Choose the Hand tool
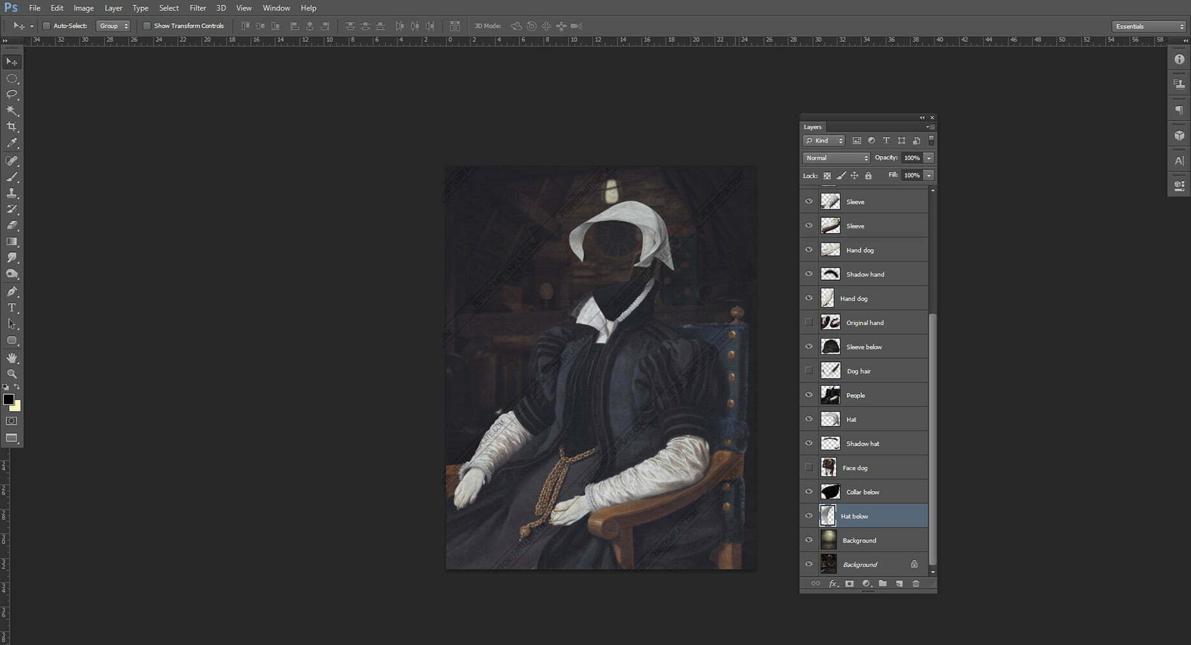The width and height of the screenshot is (1191, 645). click(x=12, y=358)
